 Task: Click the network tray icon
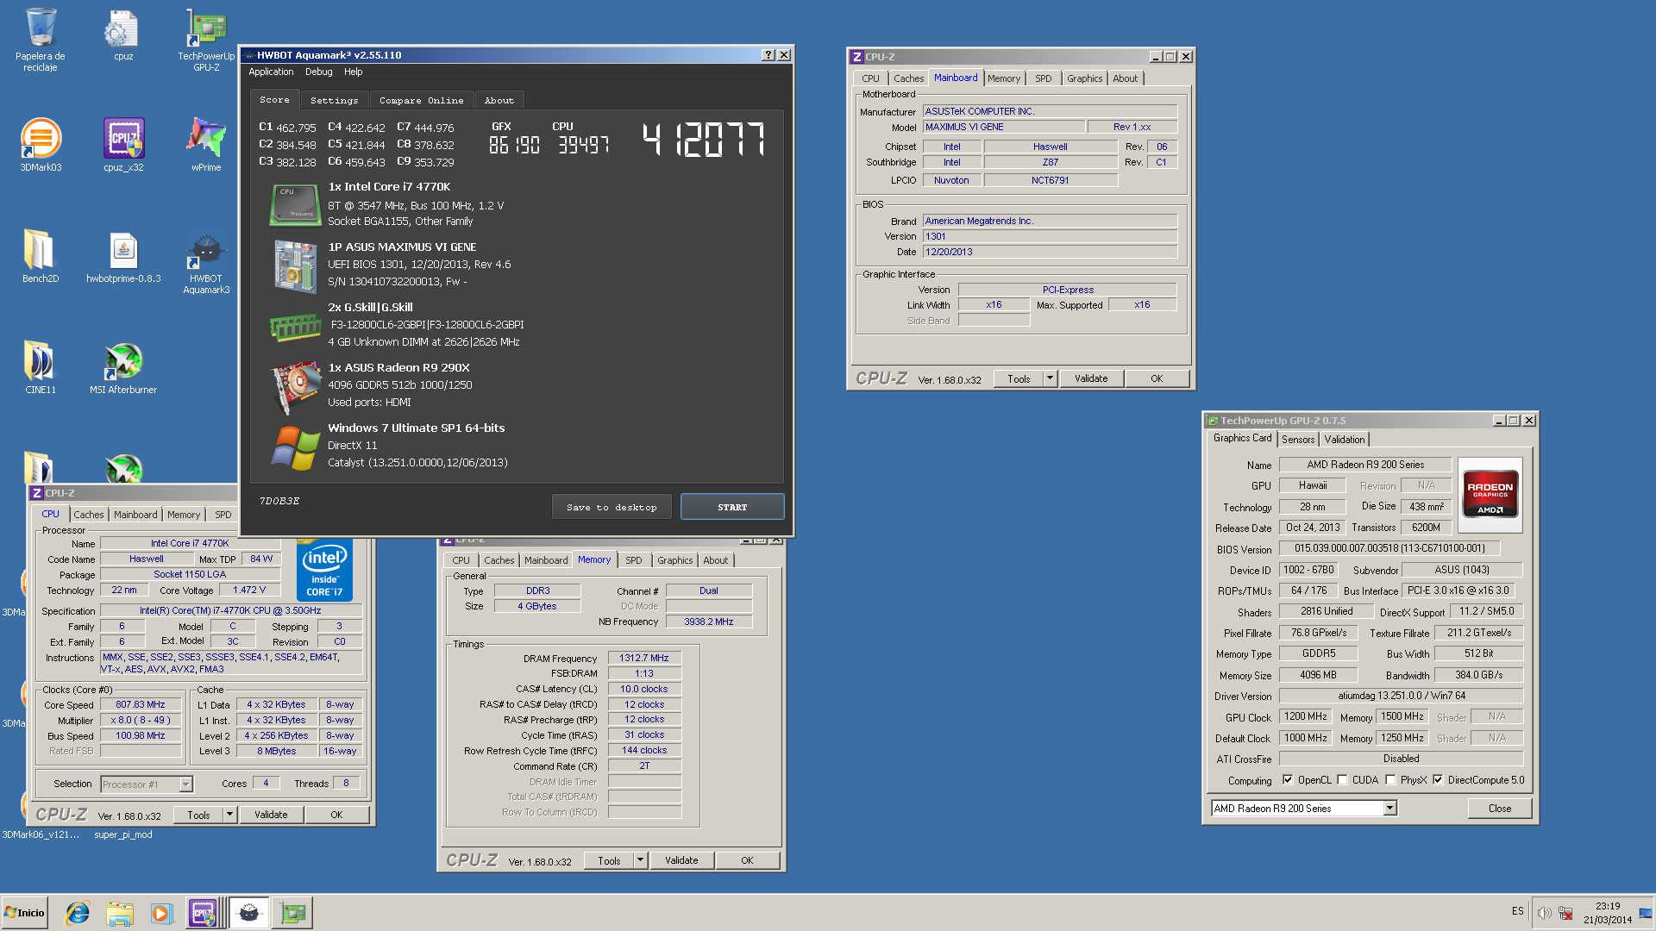1565,913
